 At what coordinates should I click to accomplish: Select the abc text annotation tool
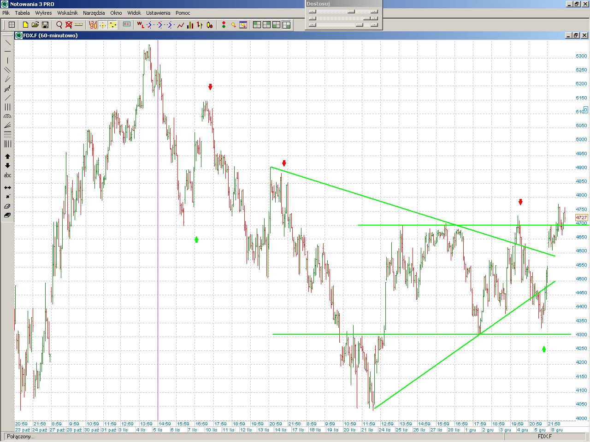coord(7,175)
